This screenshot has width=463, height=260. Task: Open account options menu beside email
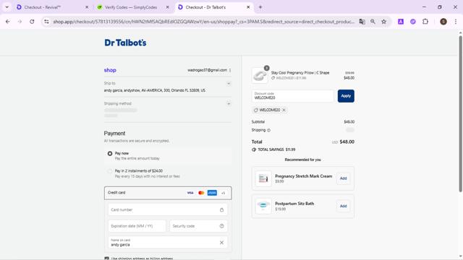coord(230,70)
